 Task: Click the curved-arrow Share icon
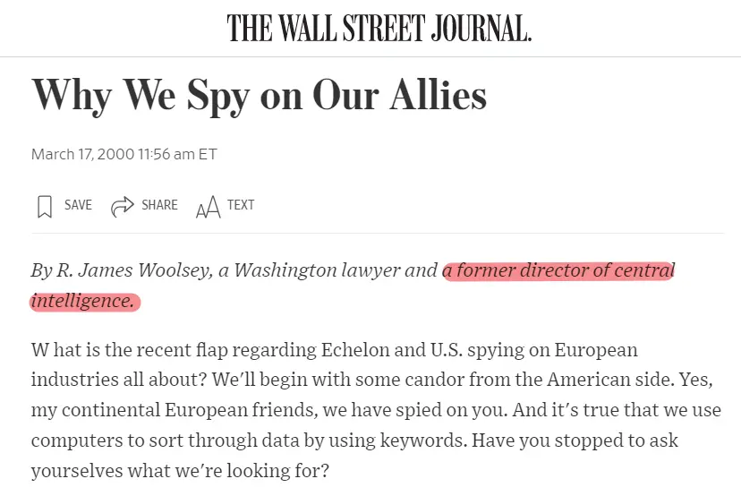click(x=123, y=207)
